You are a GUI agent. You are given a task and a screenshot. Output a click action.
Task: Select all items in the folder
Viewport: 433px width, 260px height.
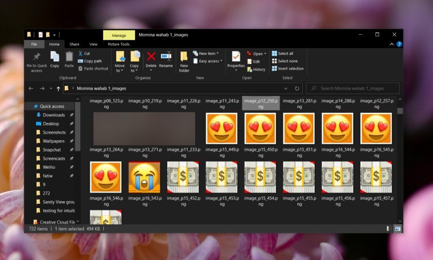pos(285,53)
